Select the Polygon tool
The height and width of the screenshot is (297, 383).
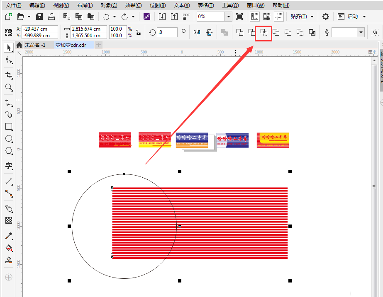coord(8,151)
